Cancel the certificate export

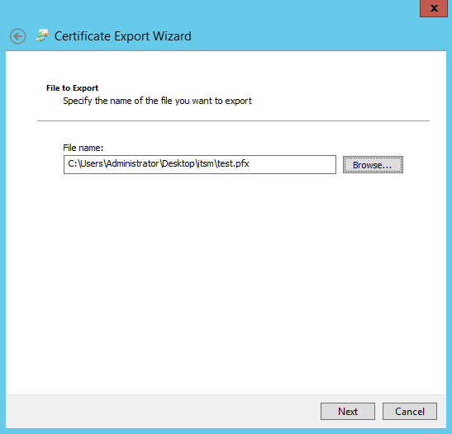[x=410, y=411]
